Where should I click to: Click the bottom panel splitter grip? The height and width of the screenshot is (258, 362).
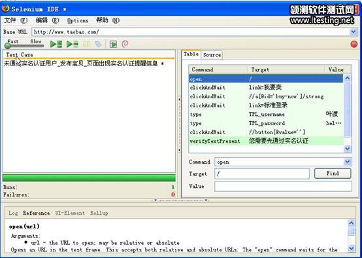pos(180,200)
